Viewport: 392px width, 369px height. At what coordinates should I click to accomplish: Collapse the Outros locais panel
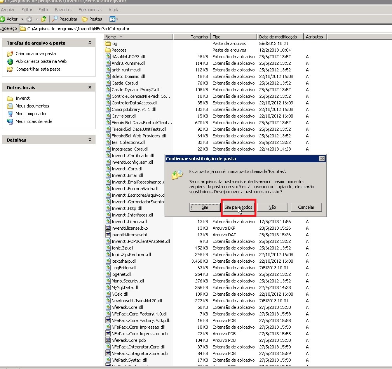(x=90, y=88)
